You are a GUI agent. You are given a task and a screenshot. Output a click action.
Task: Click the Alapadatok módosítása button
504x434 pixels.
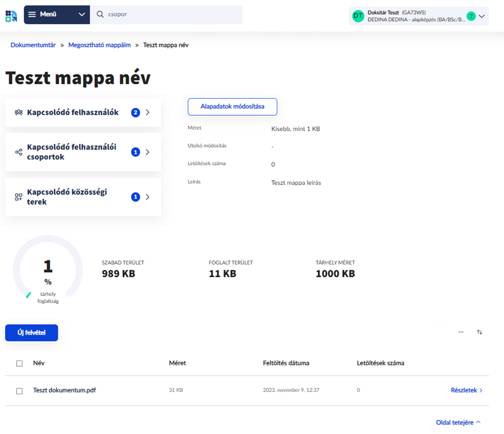[x=232, y=107]
